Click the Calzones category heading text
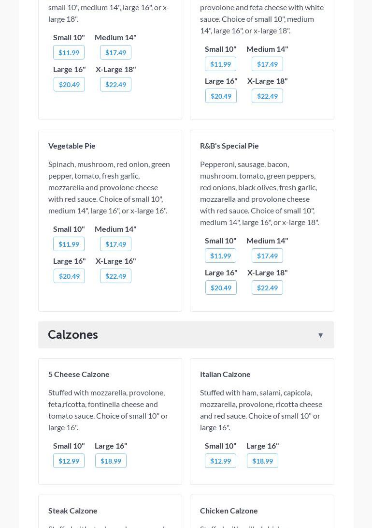 point(73,335)
